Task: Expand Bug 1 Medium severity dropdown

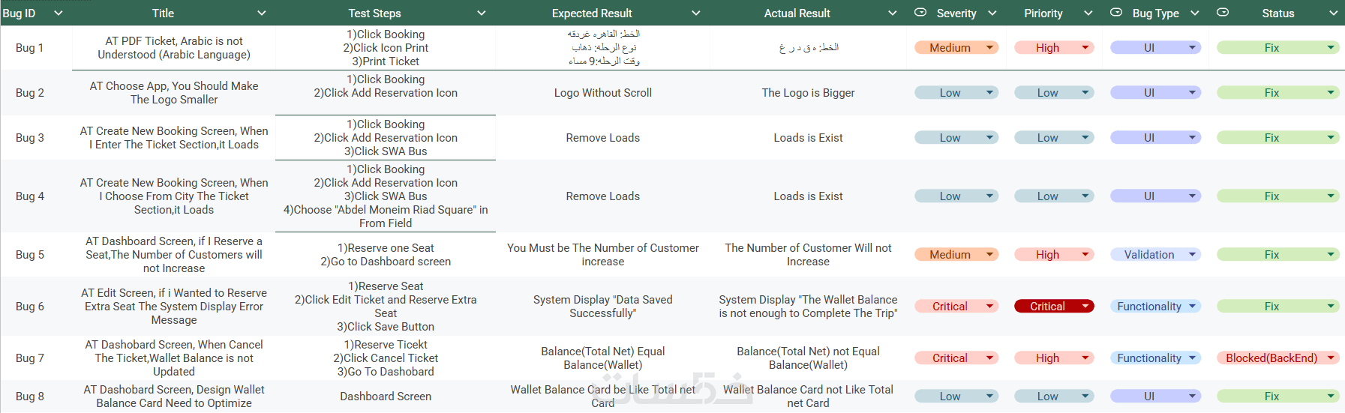Action: click(x=990, y=48)
